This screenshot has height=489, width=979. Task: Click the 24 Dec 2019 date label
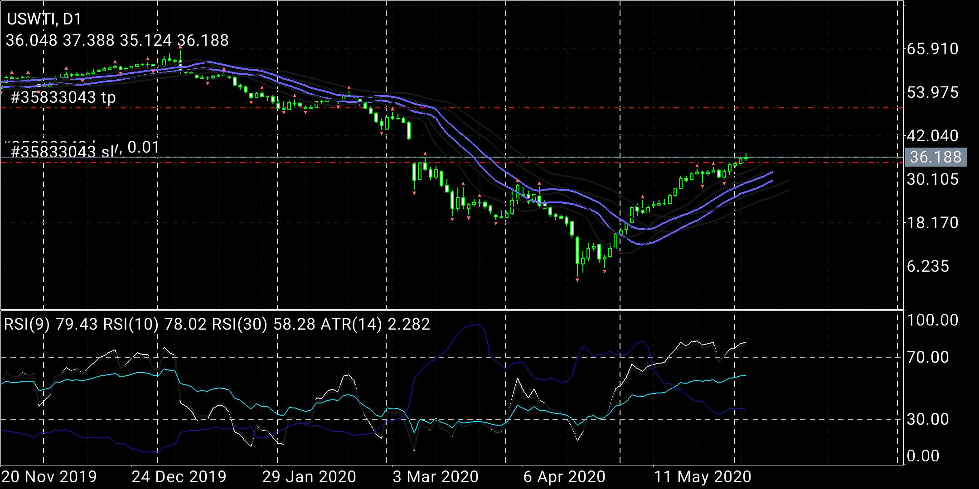(x=179, y=477)
